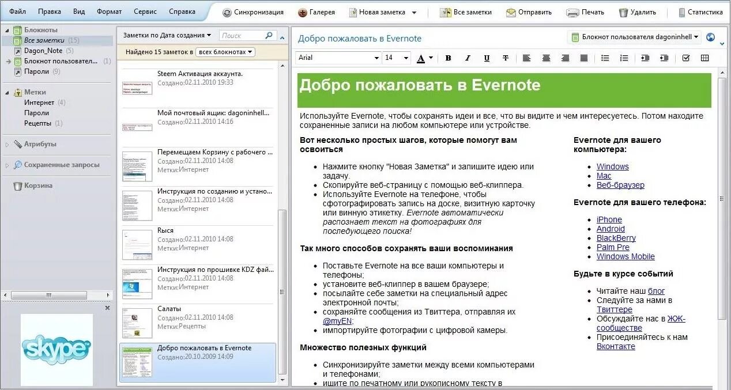Underline the selected text

click(x=487, y=58)
